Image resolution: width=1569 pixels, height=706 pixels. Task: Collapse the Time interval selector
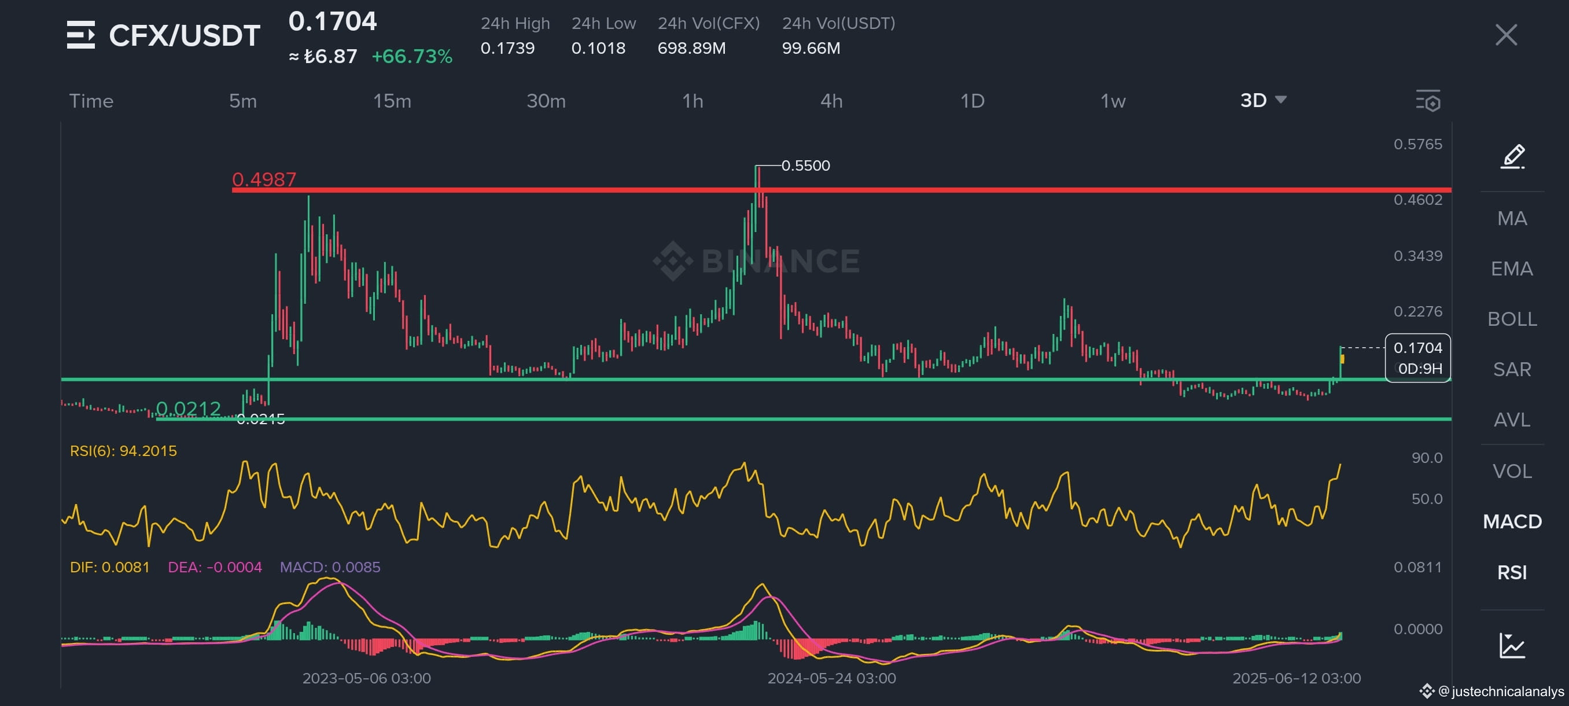point(91,101)
